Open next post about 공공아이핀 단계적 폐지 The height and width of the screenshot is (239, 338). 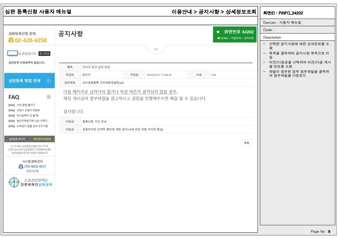122,129
